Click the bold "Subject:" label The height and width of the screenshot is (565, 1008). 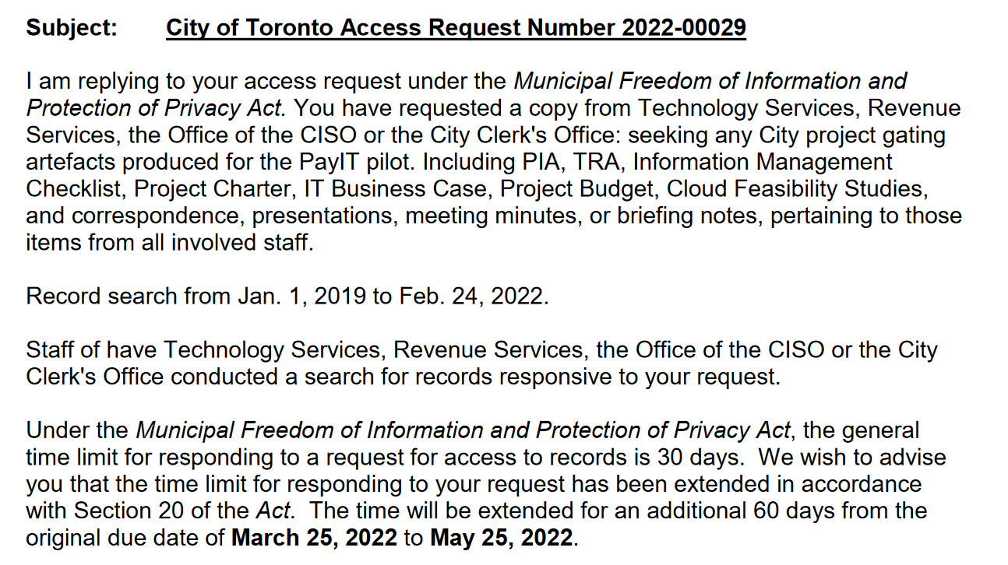click(x=72, y=28)
